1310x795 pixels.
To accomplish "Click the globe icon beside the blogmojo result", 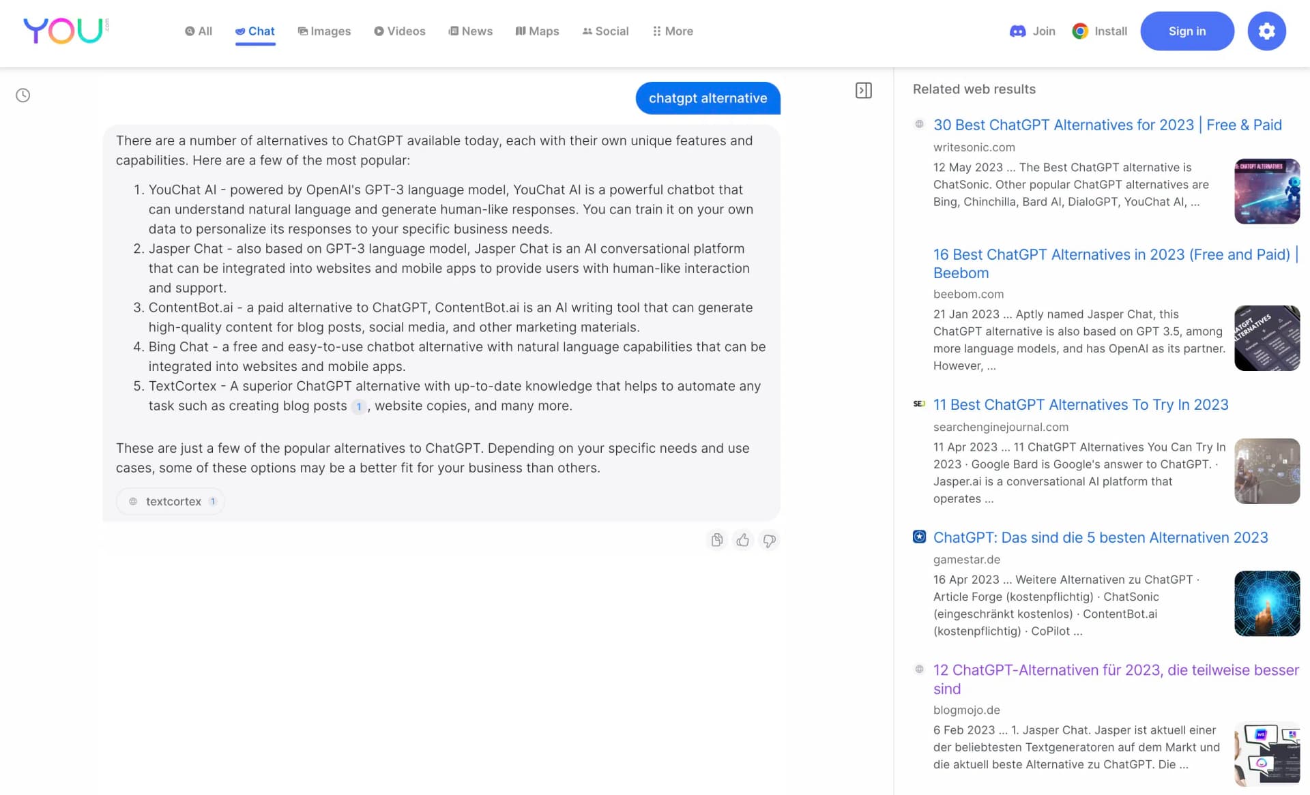I will [x=919, y=670].
